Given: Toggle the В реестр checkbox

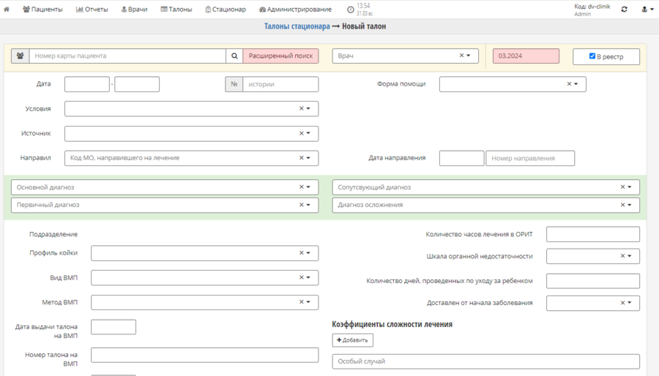Looking at the screenshot, I should point(592,56).
